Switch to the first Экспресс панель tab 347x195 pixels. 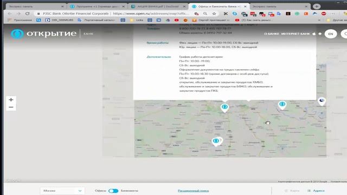35,6
